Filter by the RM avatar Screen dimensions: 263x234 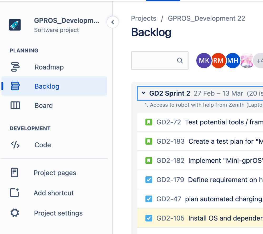[218, 60]
